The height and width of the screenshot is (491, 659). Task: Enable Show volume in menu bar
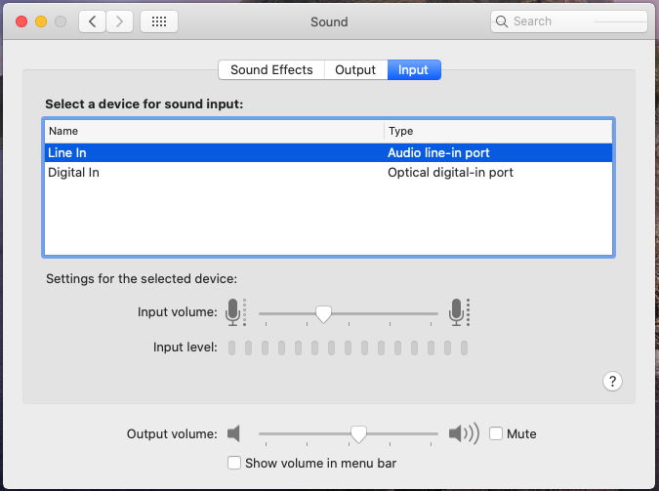point(234,463)
